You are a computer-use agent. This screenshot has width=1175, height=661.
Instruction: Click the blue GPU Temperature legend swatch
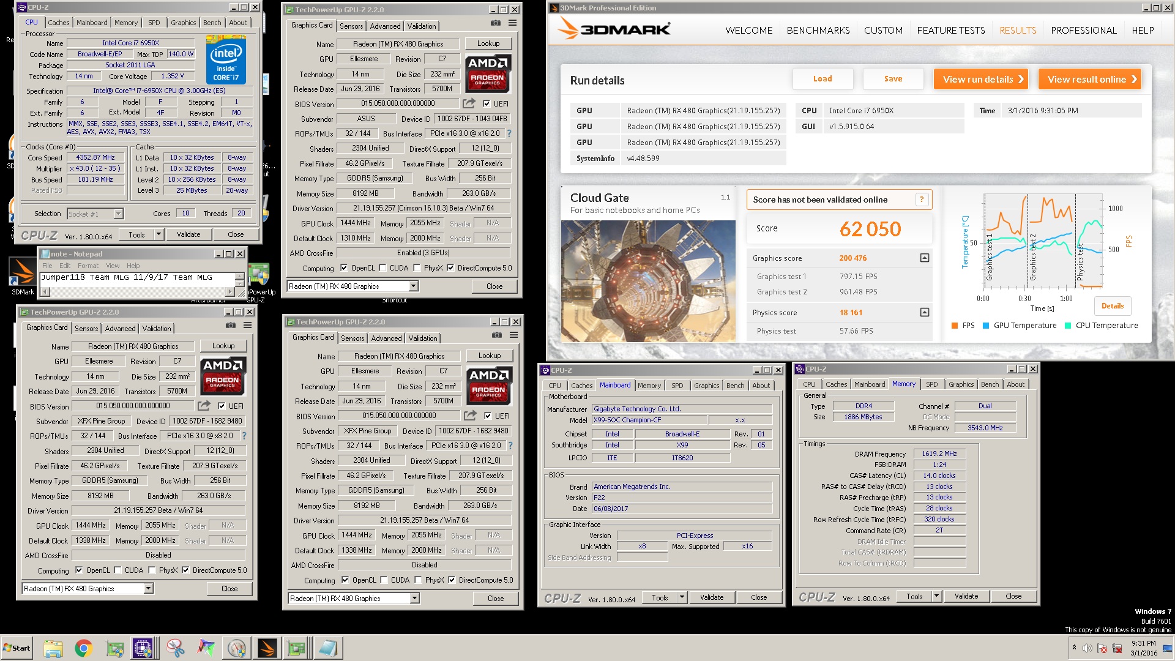[986, 326]
